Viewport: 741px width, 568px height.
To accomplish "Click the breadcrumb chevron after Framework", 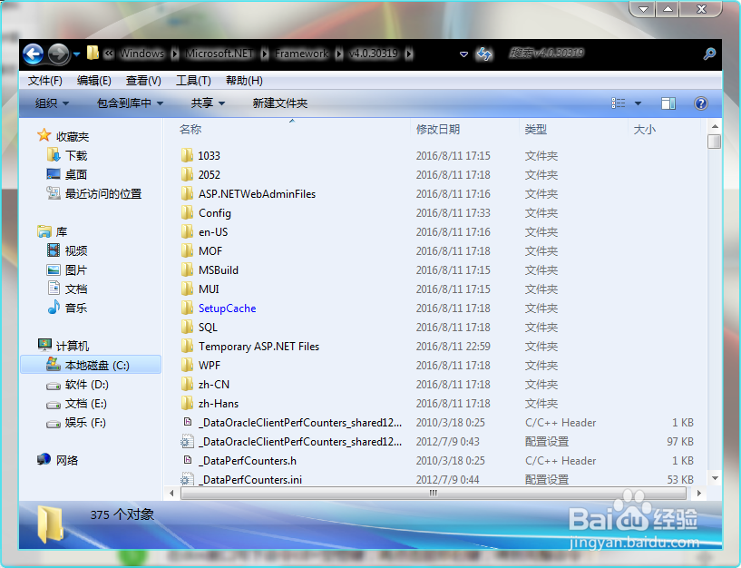I will tap(336, 54).
